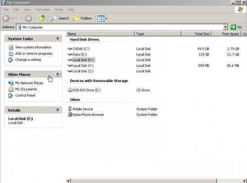Sort by the Total Size column header
Image resolution: width=247 pixels, height=183 pixels.
196,34
